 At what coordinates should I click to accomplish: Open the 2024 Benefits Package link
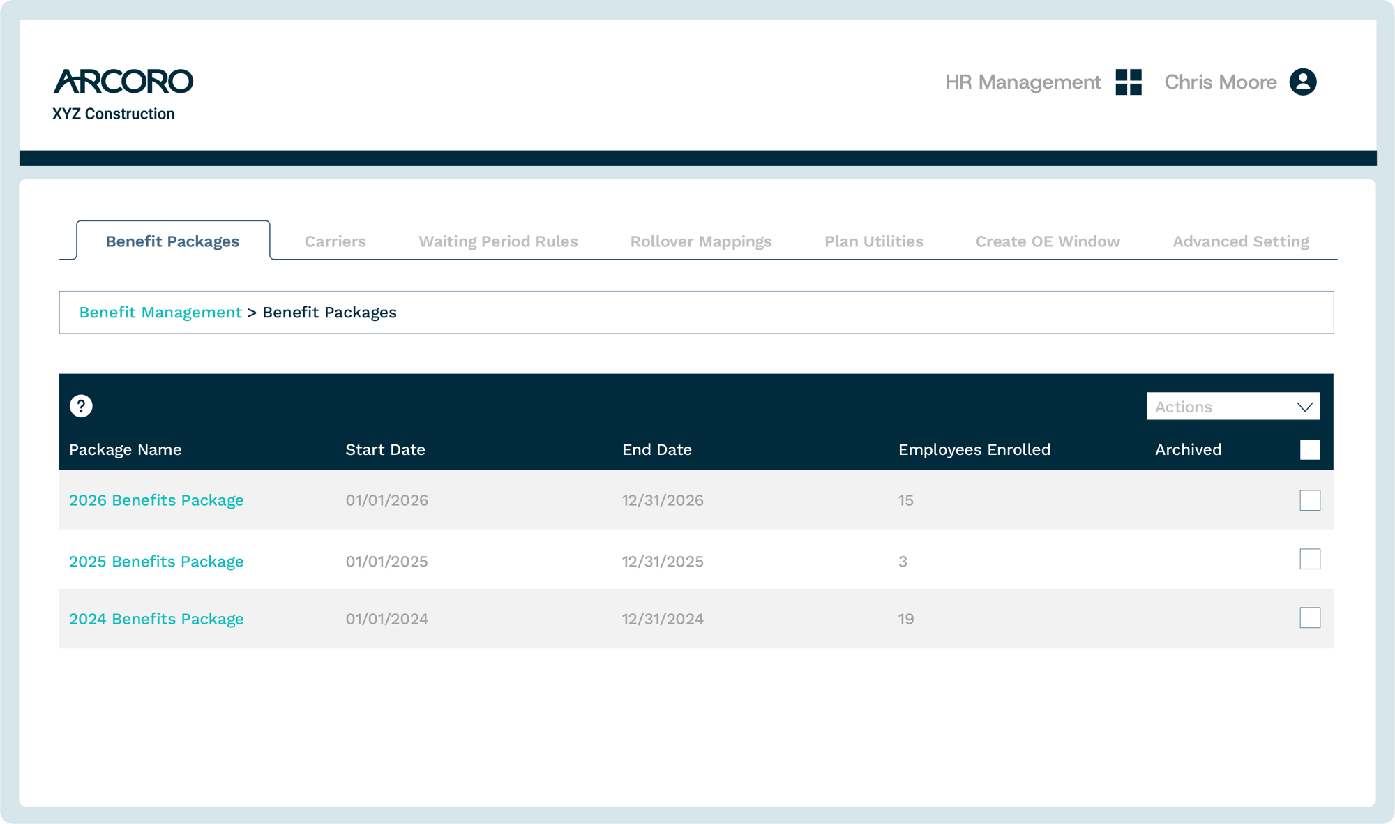tap(156, 619)
